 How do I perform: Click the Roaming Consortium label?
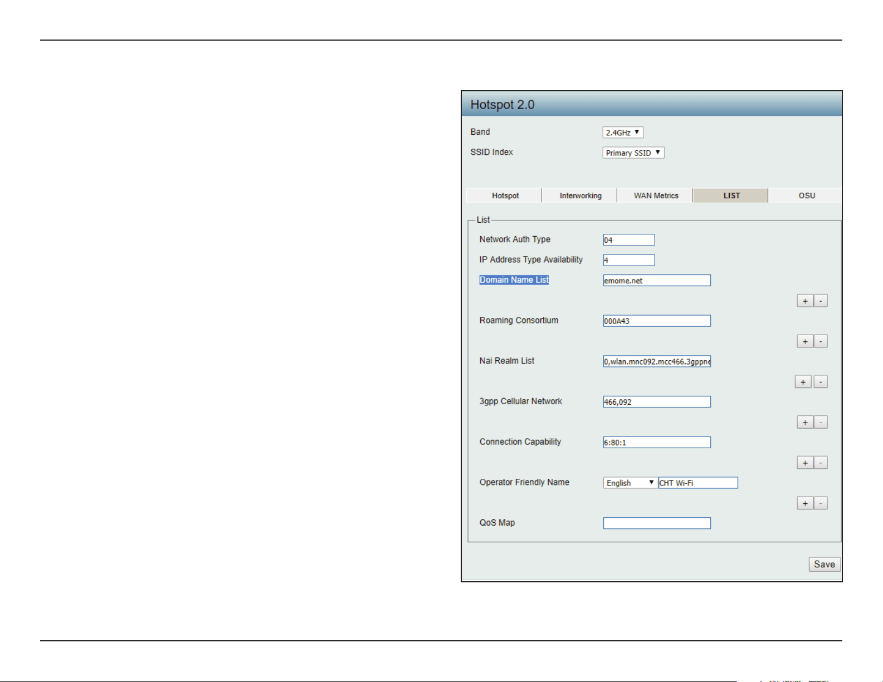click(x=519, y=320)
